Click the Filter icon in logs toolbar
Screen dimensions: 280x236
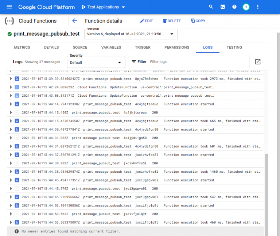coord(134,62)
